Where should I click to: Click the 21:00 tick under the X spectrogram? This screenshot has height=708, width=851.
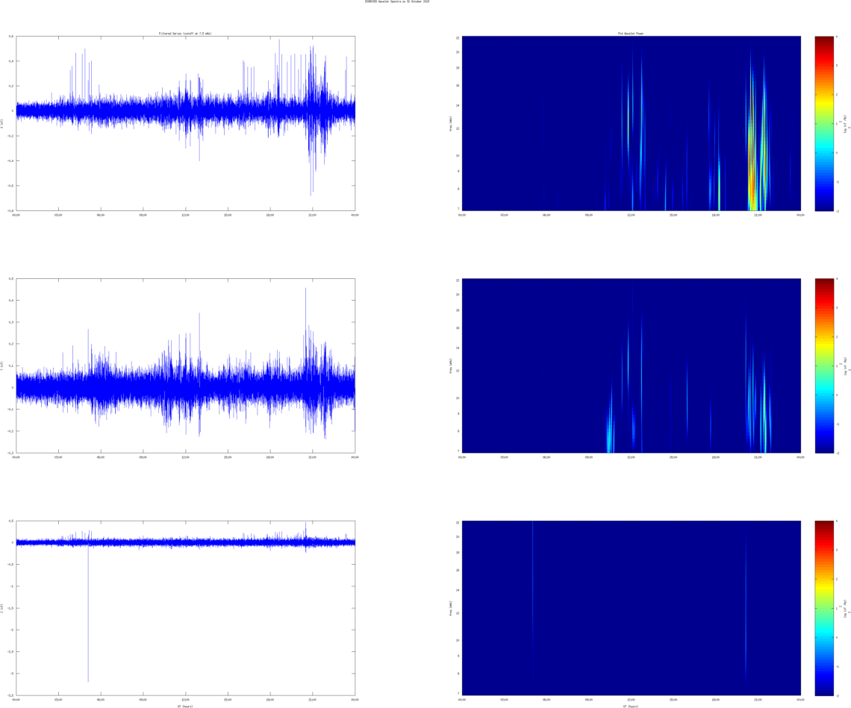tap(758, 215)
